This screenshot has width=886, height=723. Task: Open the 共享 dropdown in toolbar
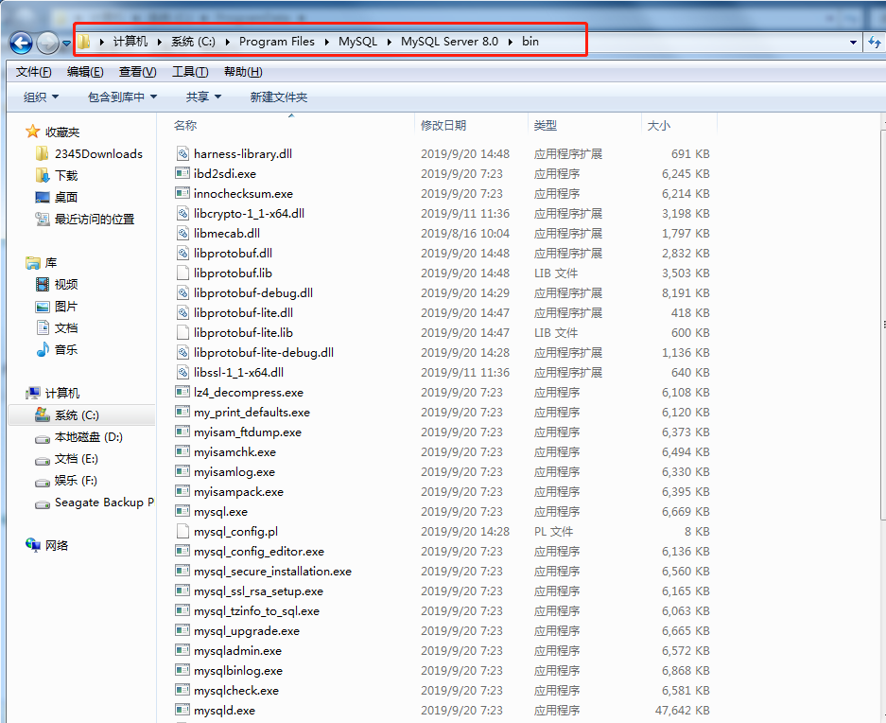pos(203,97)
